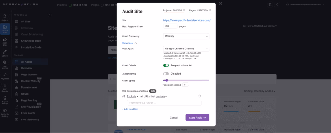
Task: Click the Crawl Speed slider handle
Action: coord(166,80)
